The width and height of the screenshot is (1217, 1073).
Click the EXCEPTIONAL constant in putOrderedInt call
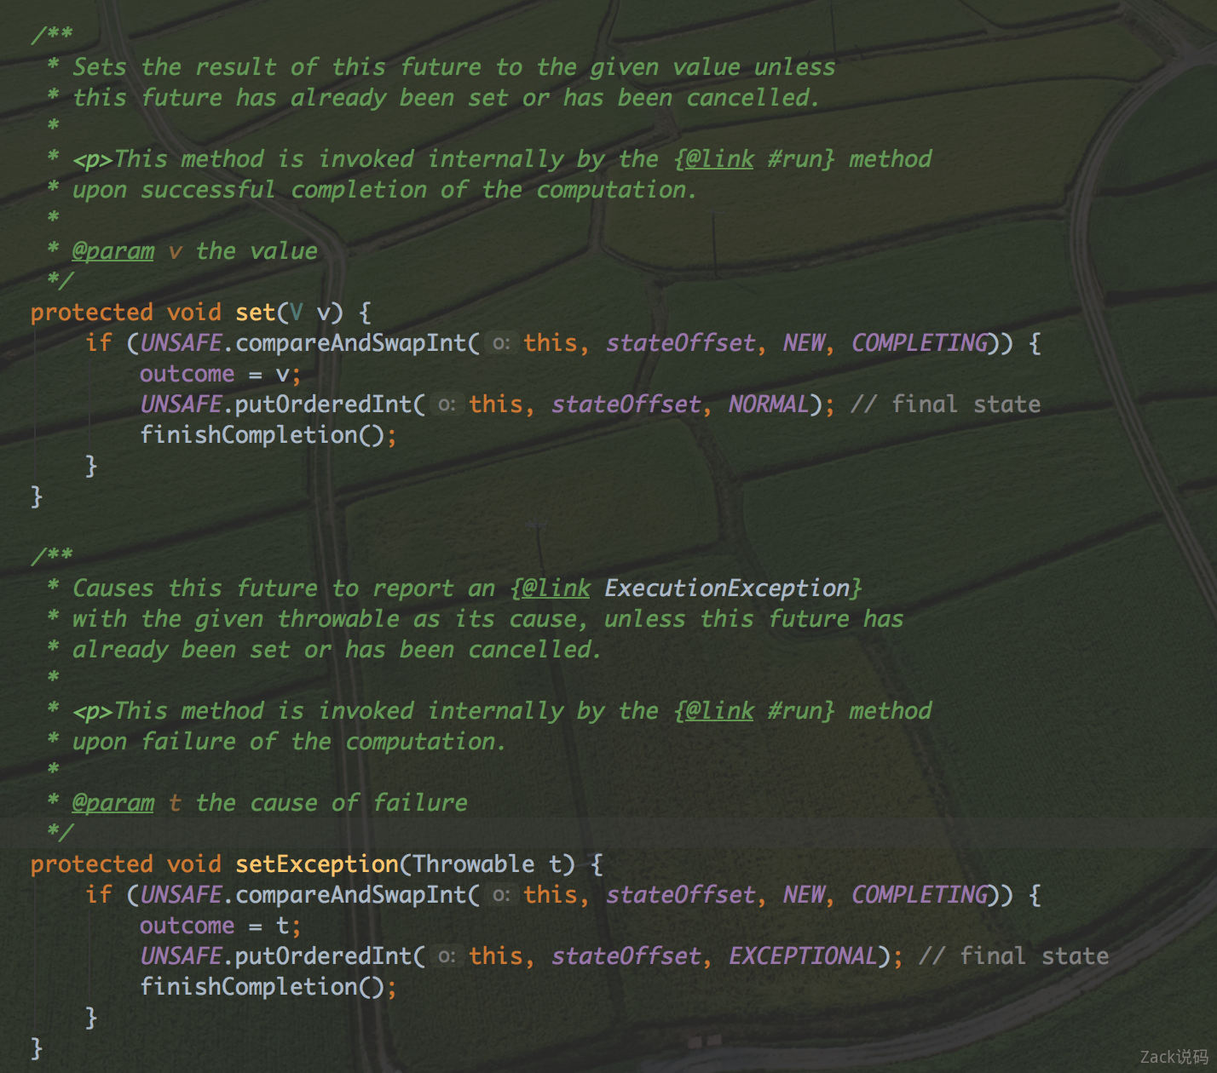coord(802,956)
